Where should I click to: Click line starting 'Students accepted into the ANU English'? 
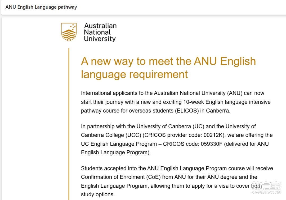[x=177, y=168]
